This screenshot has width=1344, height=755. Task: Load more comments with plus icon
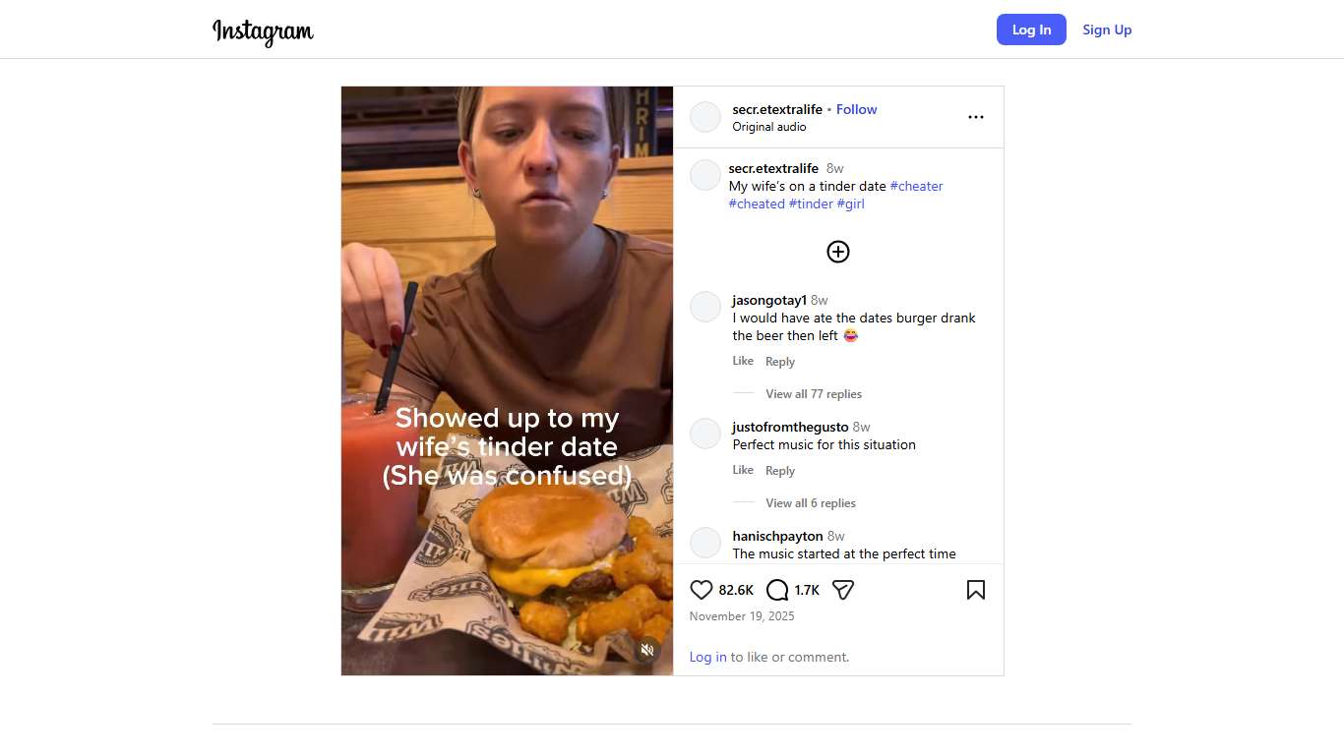coord(837,252)
